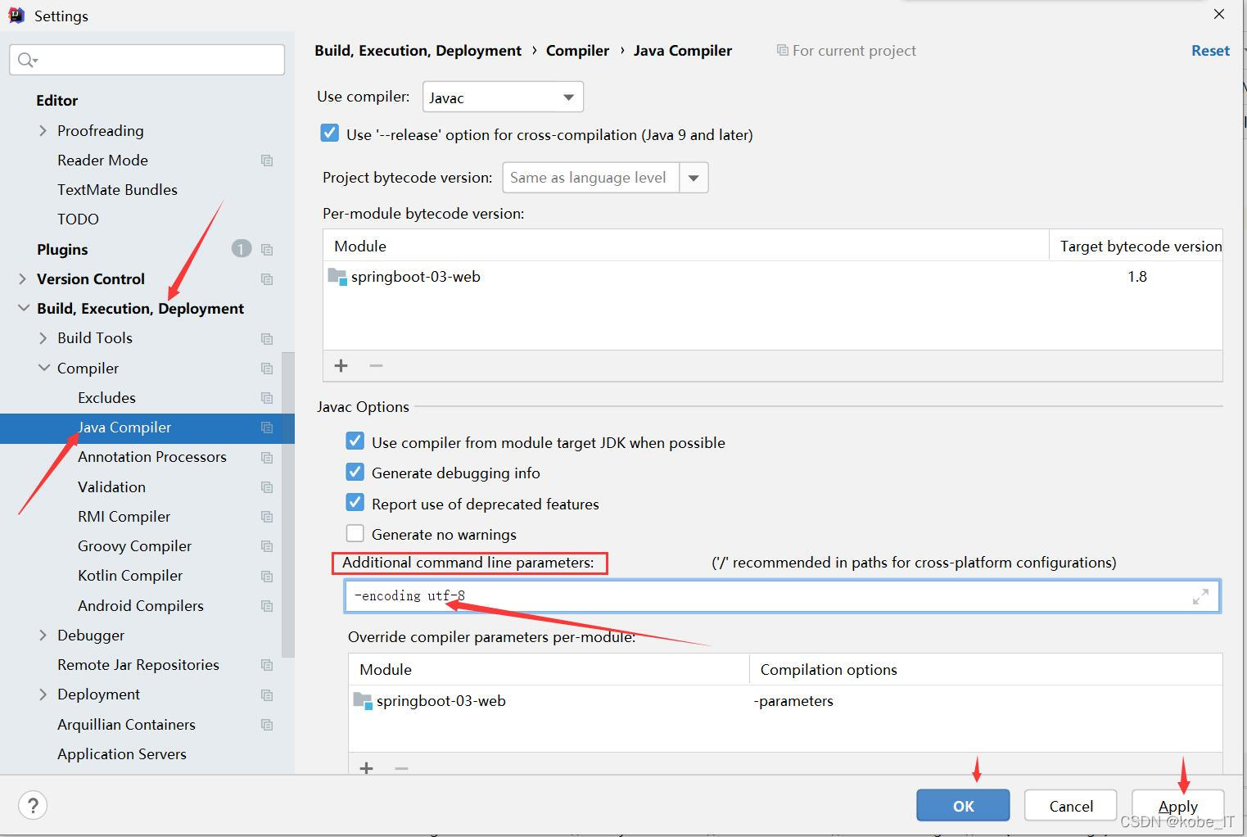Expand the command line parameters field editor
Image resolution: width=1247 pixels, height=837 pixels.
[x=1200, y=596]
